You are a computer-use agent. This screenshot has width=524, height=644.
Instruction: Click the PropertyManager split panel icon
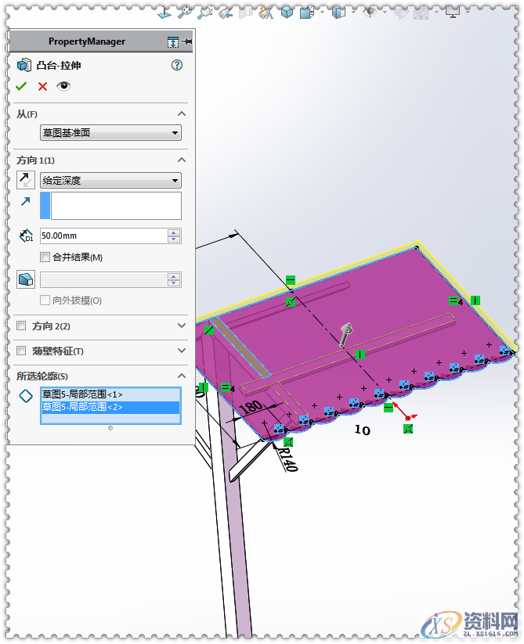point(173,42)
